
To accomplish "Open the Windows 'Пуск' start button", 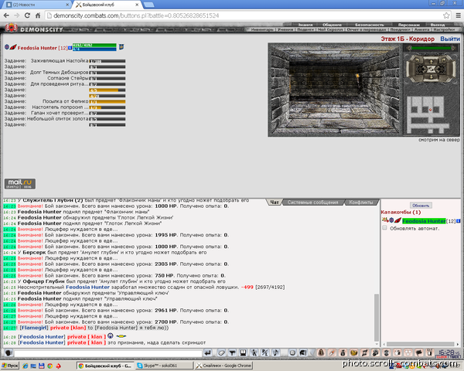I will pos(9,366).
